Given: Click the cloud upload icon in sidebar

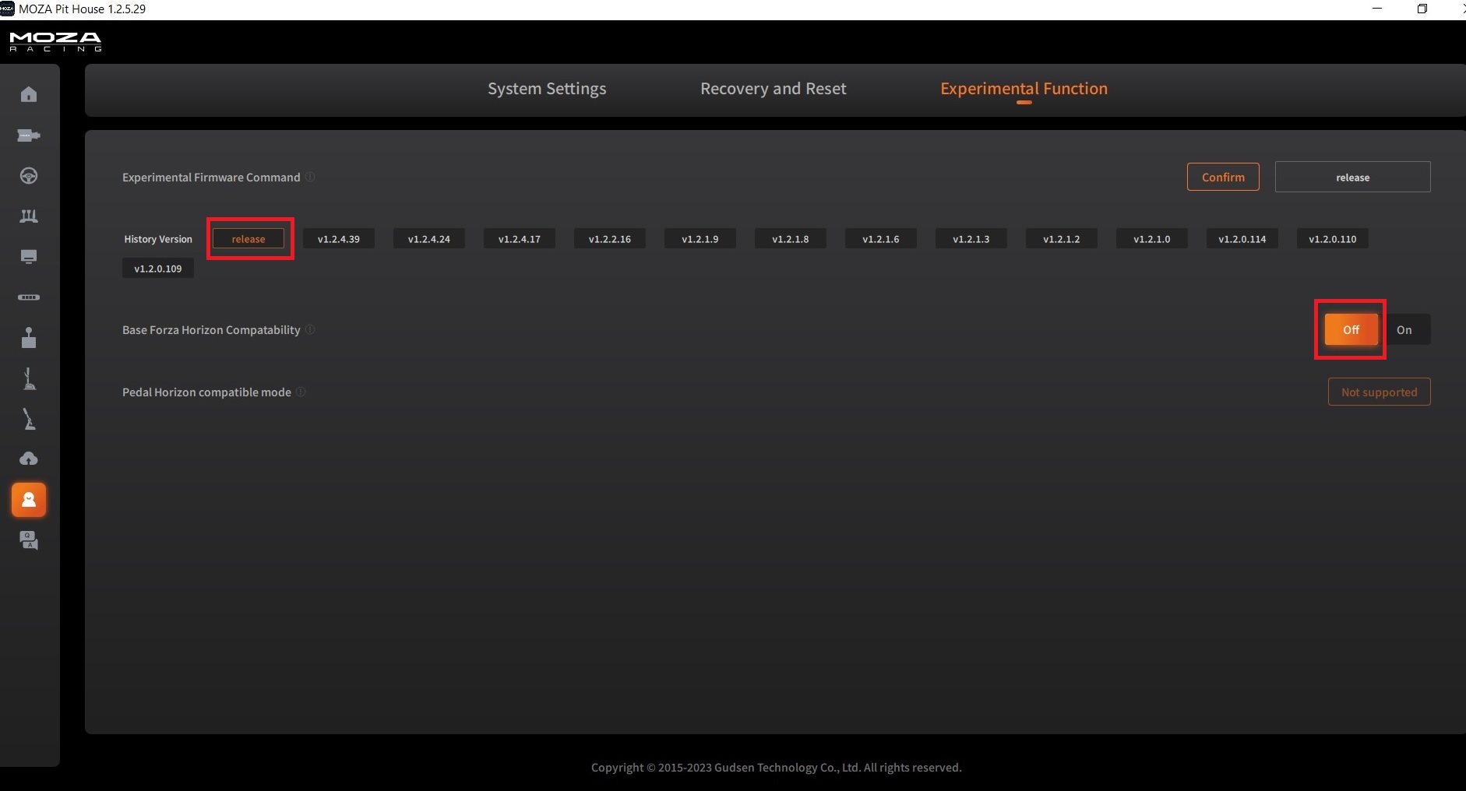Looking at the screenshot, I should pos(29,459).
